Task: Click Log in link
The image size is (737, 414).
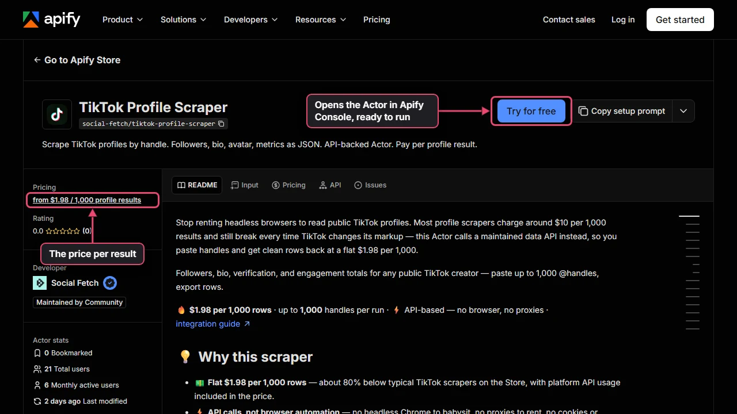Action: pos(623,20)
